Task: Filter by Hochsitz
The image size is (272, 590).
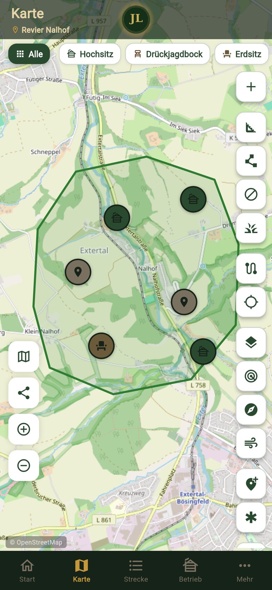Action: point(90,54)
